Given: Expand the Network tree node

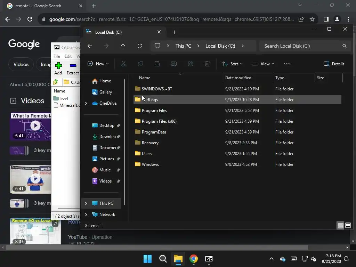Looking at the screenshot, I should pyautogui.click(x=86, y=215).
